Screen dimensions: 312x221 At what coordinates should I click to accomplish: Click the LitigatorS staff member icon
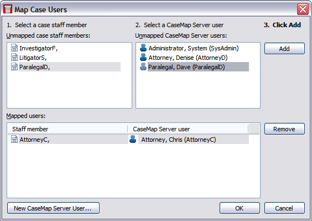coord(14,58)
